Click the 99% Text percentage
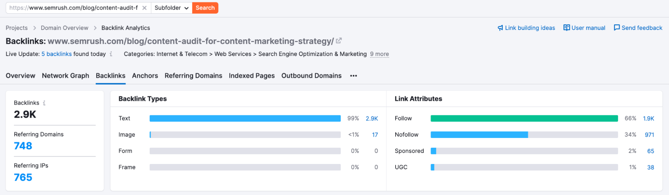Image resolution: width=669 pixels, height=195 pixels. 353,118
